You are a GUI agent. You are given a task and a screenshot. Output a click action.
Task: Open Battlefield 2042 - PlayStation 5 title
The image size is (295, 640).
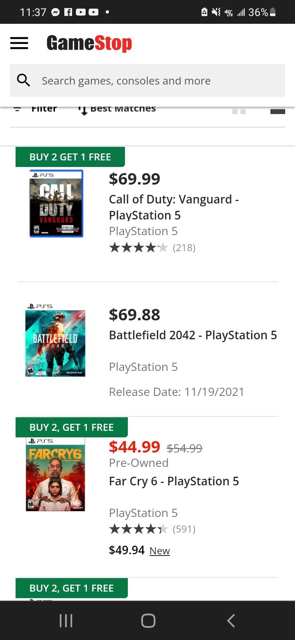(x=193, y=335)
